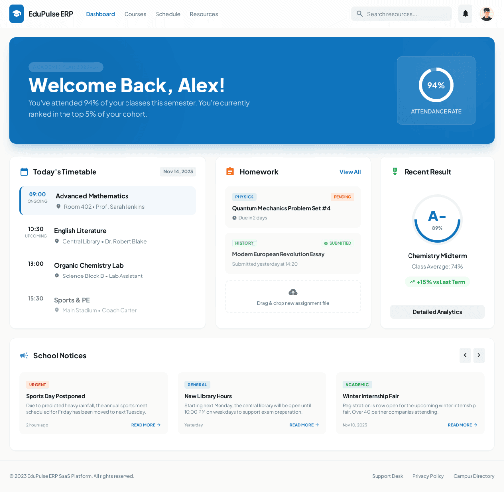Open the Support Desk footer link
504x492 pixels.
[387, 476]
